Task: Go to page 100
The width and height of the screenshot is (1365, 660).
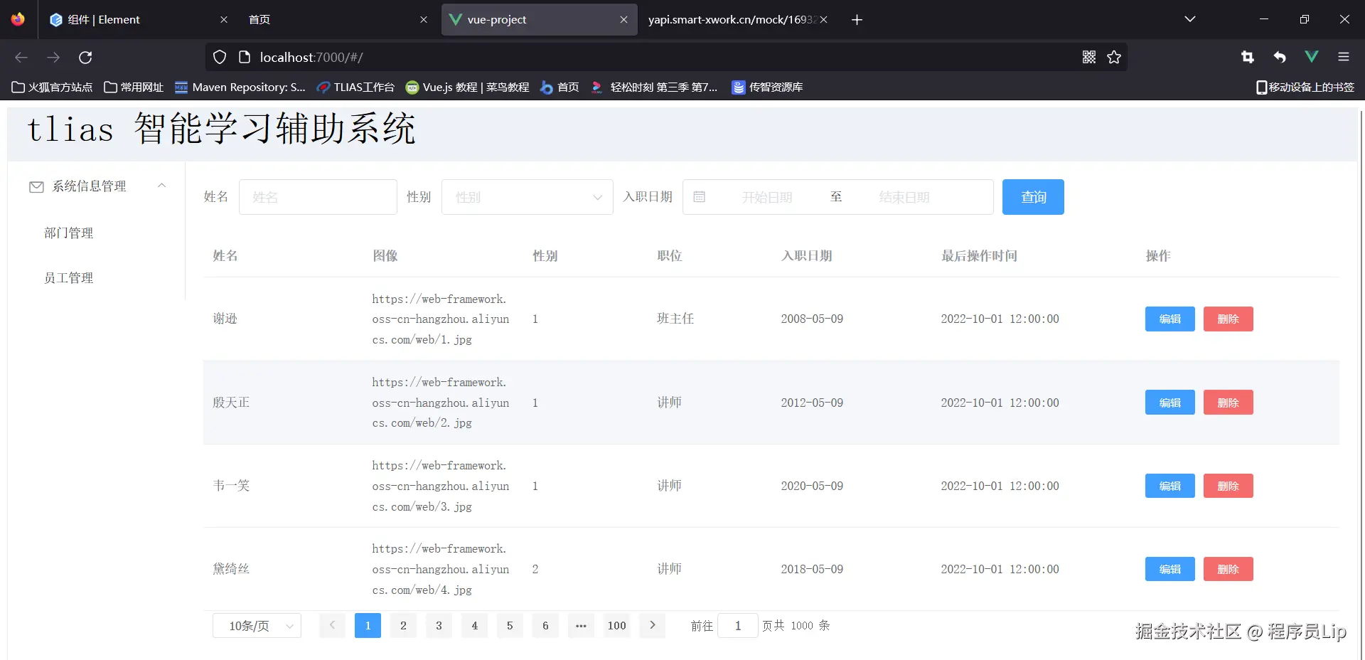Action: pos(617,626)
